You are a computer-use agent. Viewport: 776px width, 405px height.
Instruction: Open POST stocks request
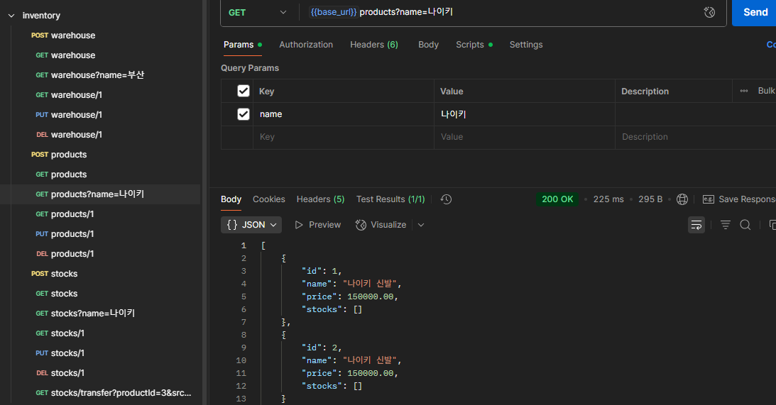(x=55, y=274)
